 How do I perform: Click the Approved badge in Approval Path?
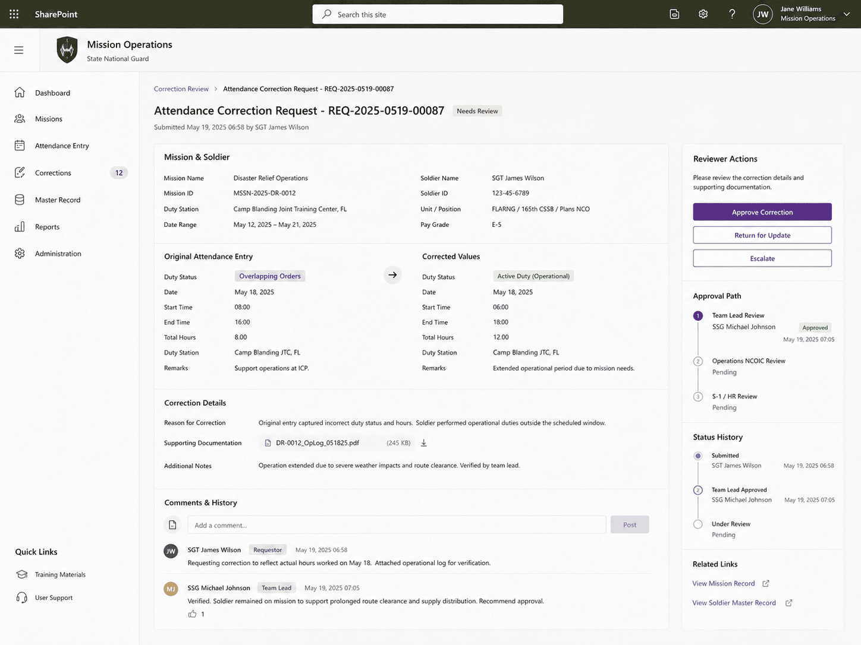click(815, 328)
